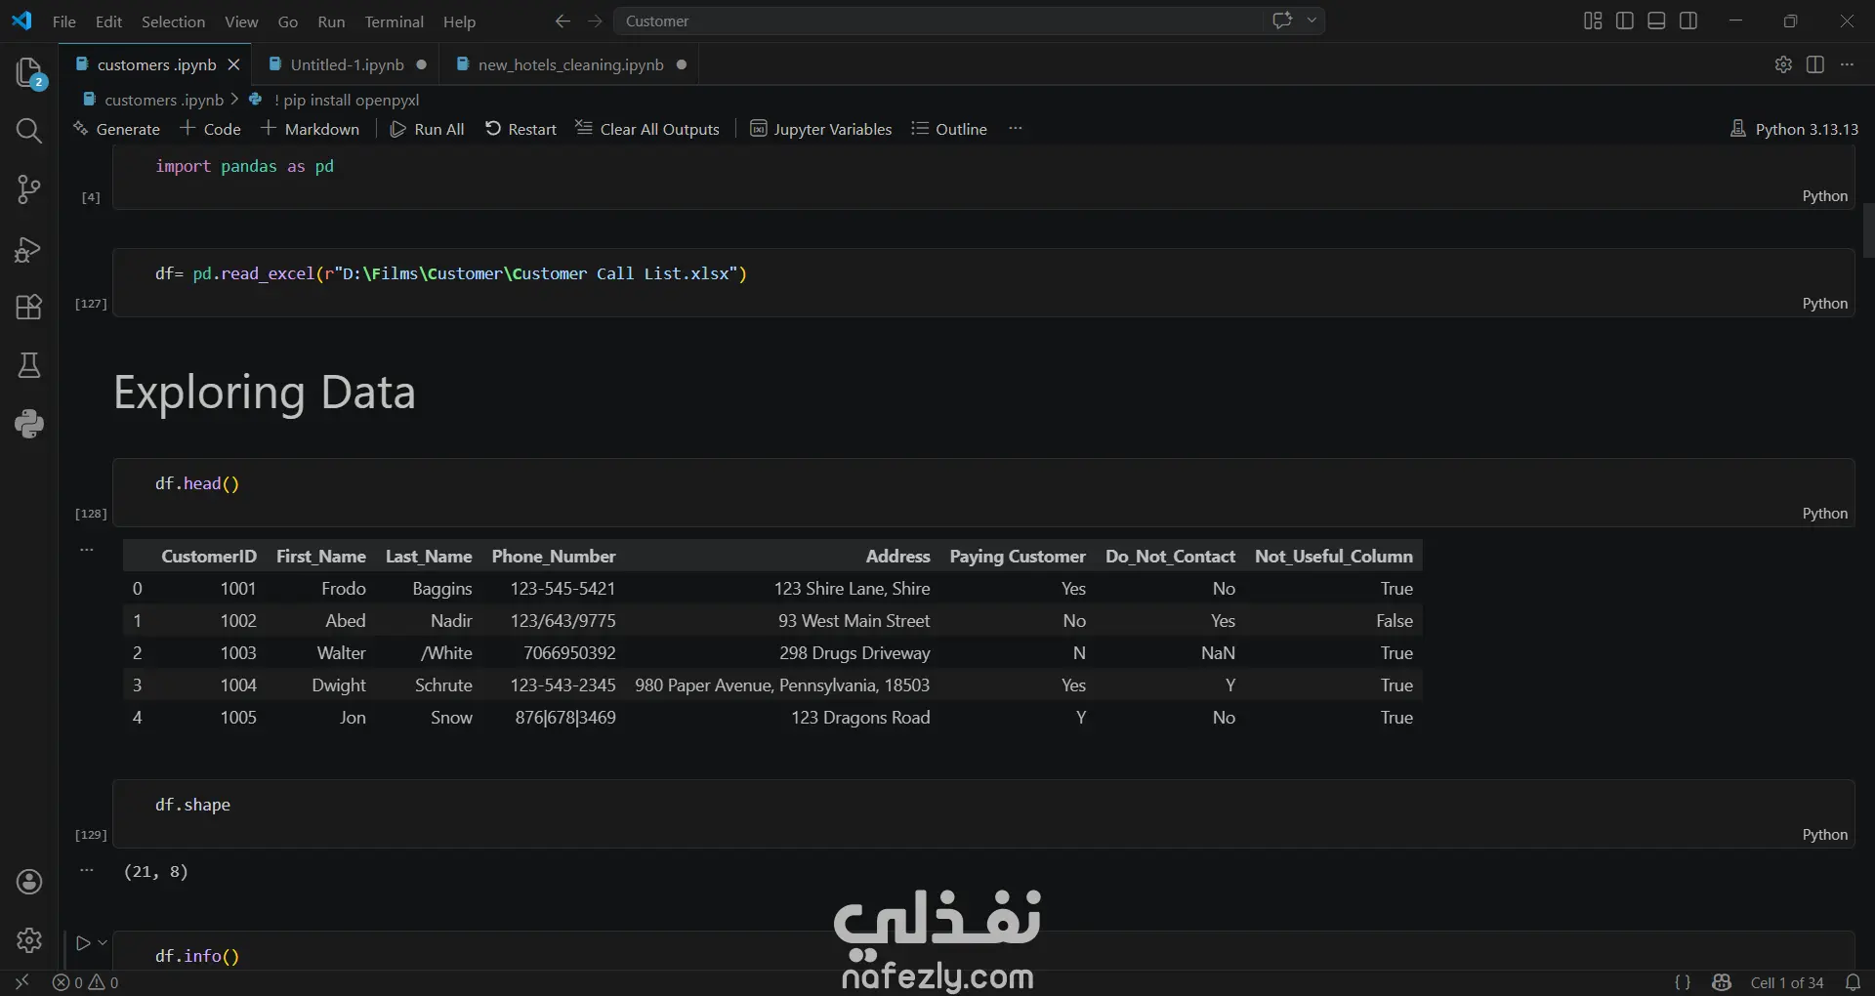Image resolution: width=1875 pixels, height=996 pixels.
Task: Open the Extensions view
Action: tap(29, 308)
